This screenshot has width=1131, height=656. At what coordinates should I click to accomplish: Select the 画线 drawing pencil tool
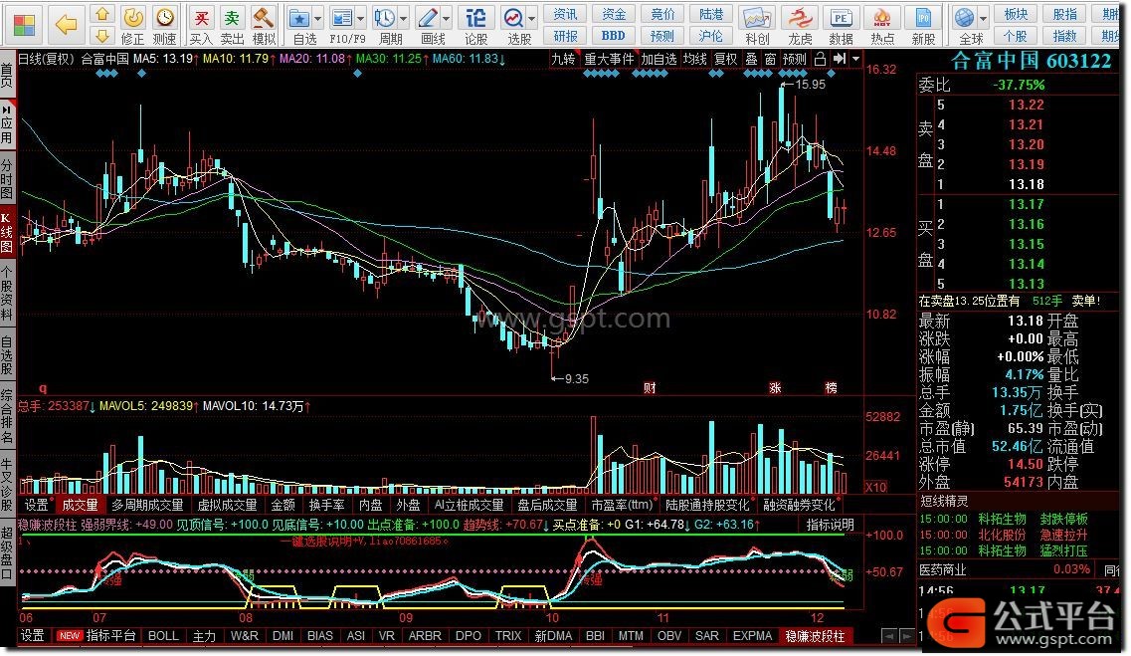429,18
